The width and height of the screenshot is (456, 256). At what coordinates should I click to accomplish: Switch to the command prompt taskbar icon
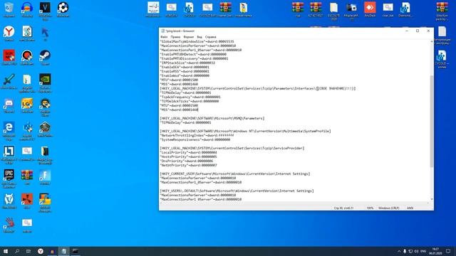(x=76, y=251)
